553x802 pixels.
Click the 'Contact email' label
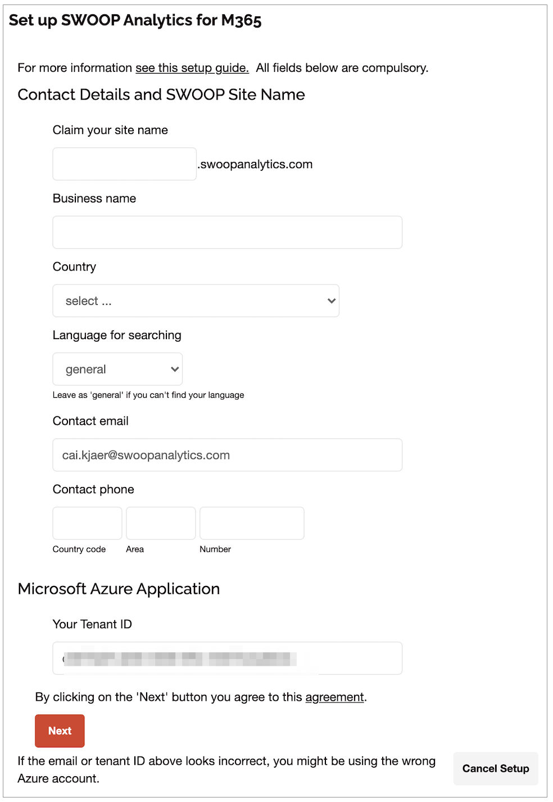(x=90, y=421)
